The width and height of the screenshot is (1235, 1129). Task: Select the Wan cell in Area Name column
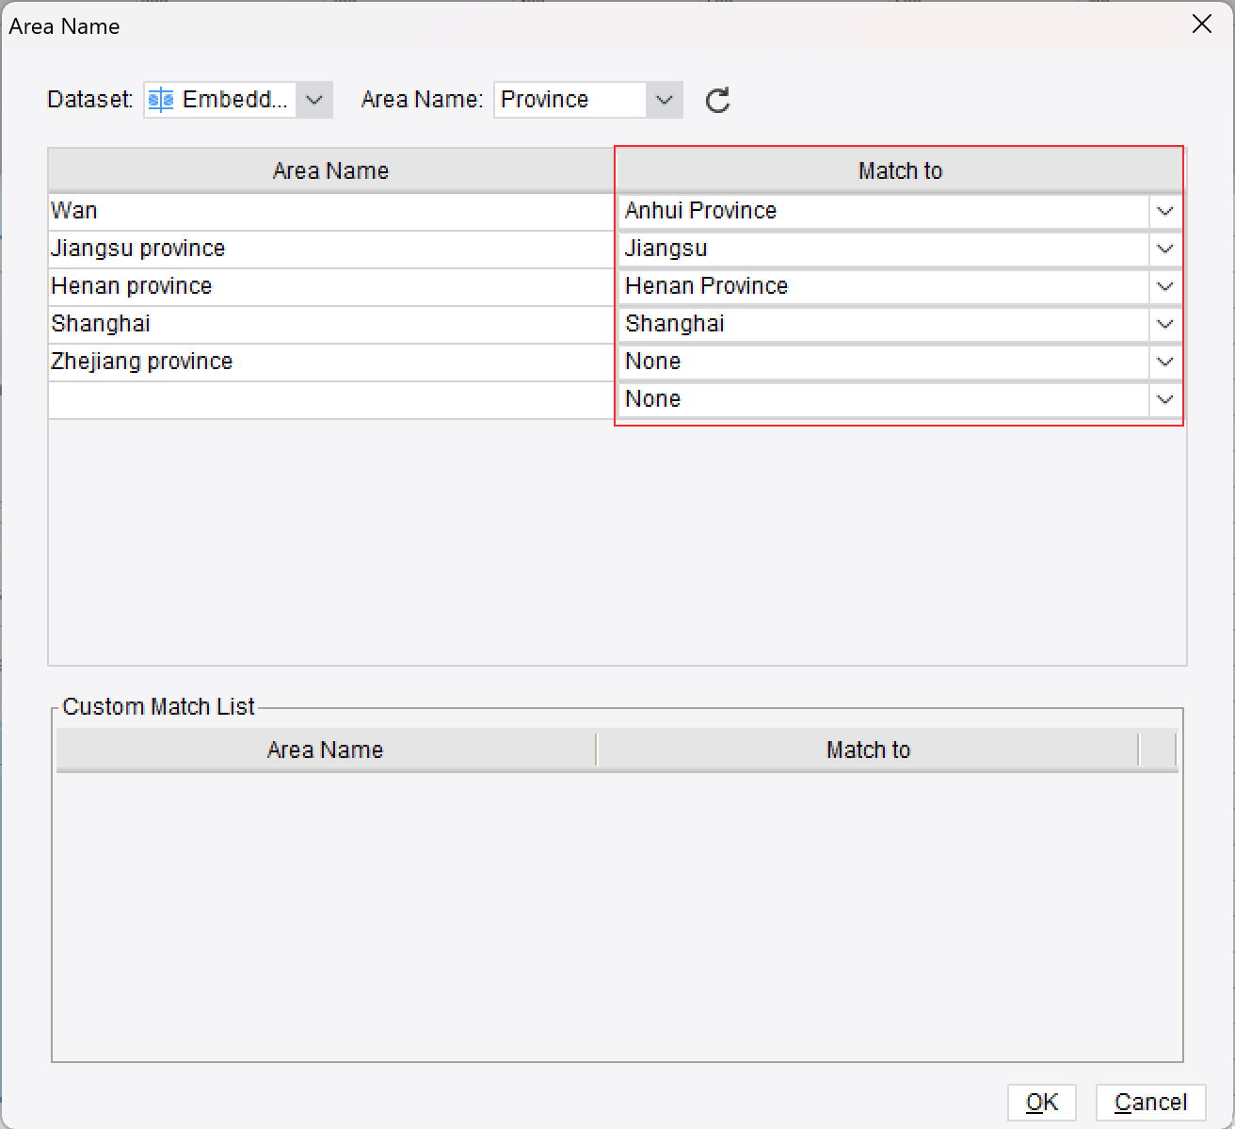[x=329, y=211]
